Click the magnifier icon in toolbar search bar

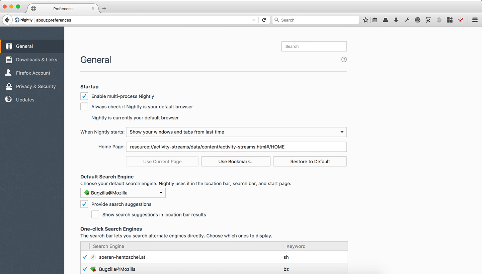[x=277, y=20]
